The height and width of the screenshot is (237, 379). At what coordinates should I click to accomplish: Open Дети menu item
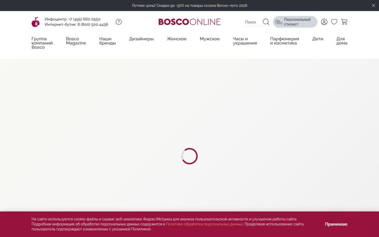pyautogui.click(x=317, y=38)
